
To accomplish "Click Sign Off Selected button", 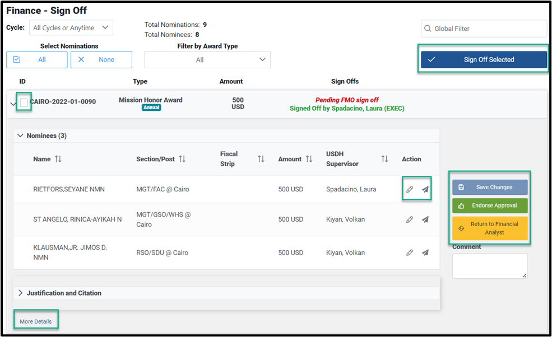I will [x=484, y=59].
